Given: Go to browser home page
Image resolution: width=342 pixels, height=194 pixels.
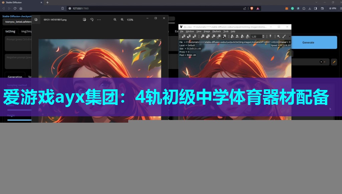Looking at the screenshot, I should [21, 8].
